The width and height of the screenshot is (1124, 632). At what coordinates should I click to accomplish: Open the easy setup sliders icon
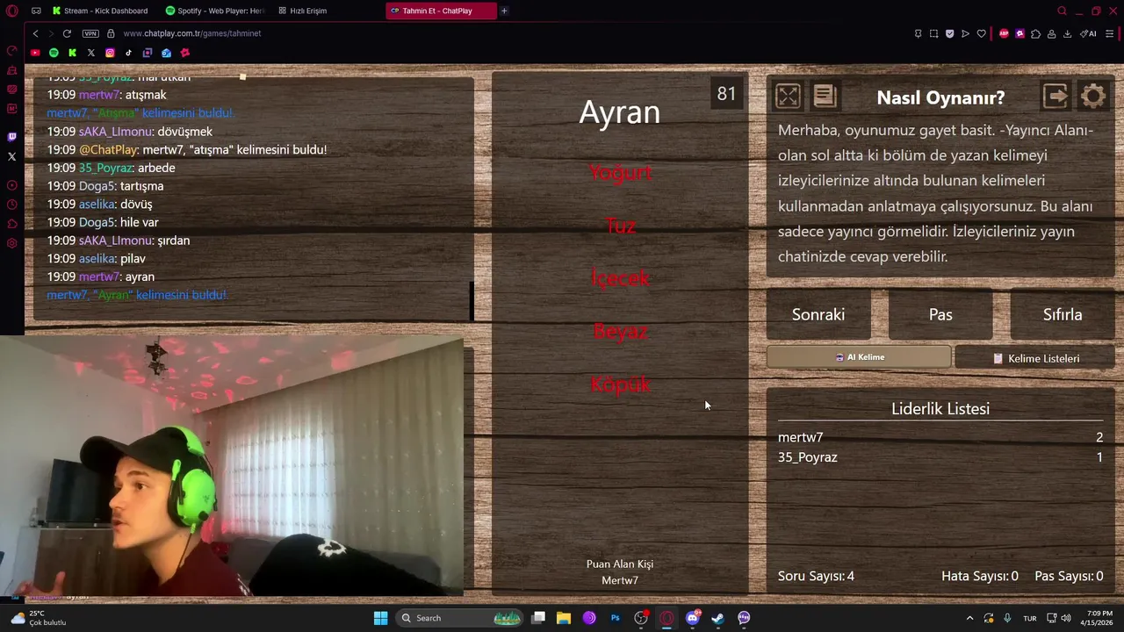click(x=1110, y=33)
